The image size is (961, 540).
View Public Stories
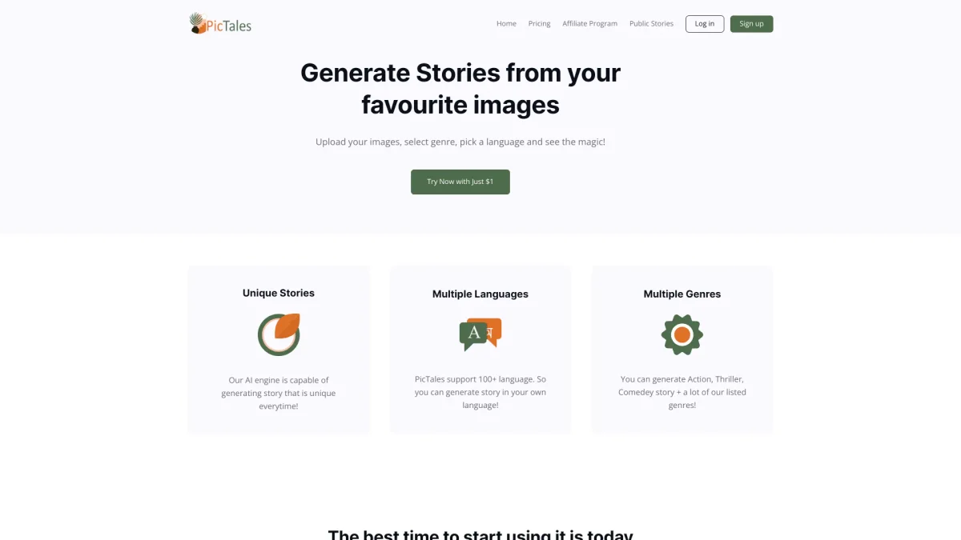click(651, 24)
